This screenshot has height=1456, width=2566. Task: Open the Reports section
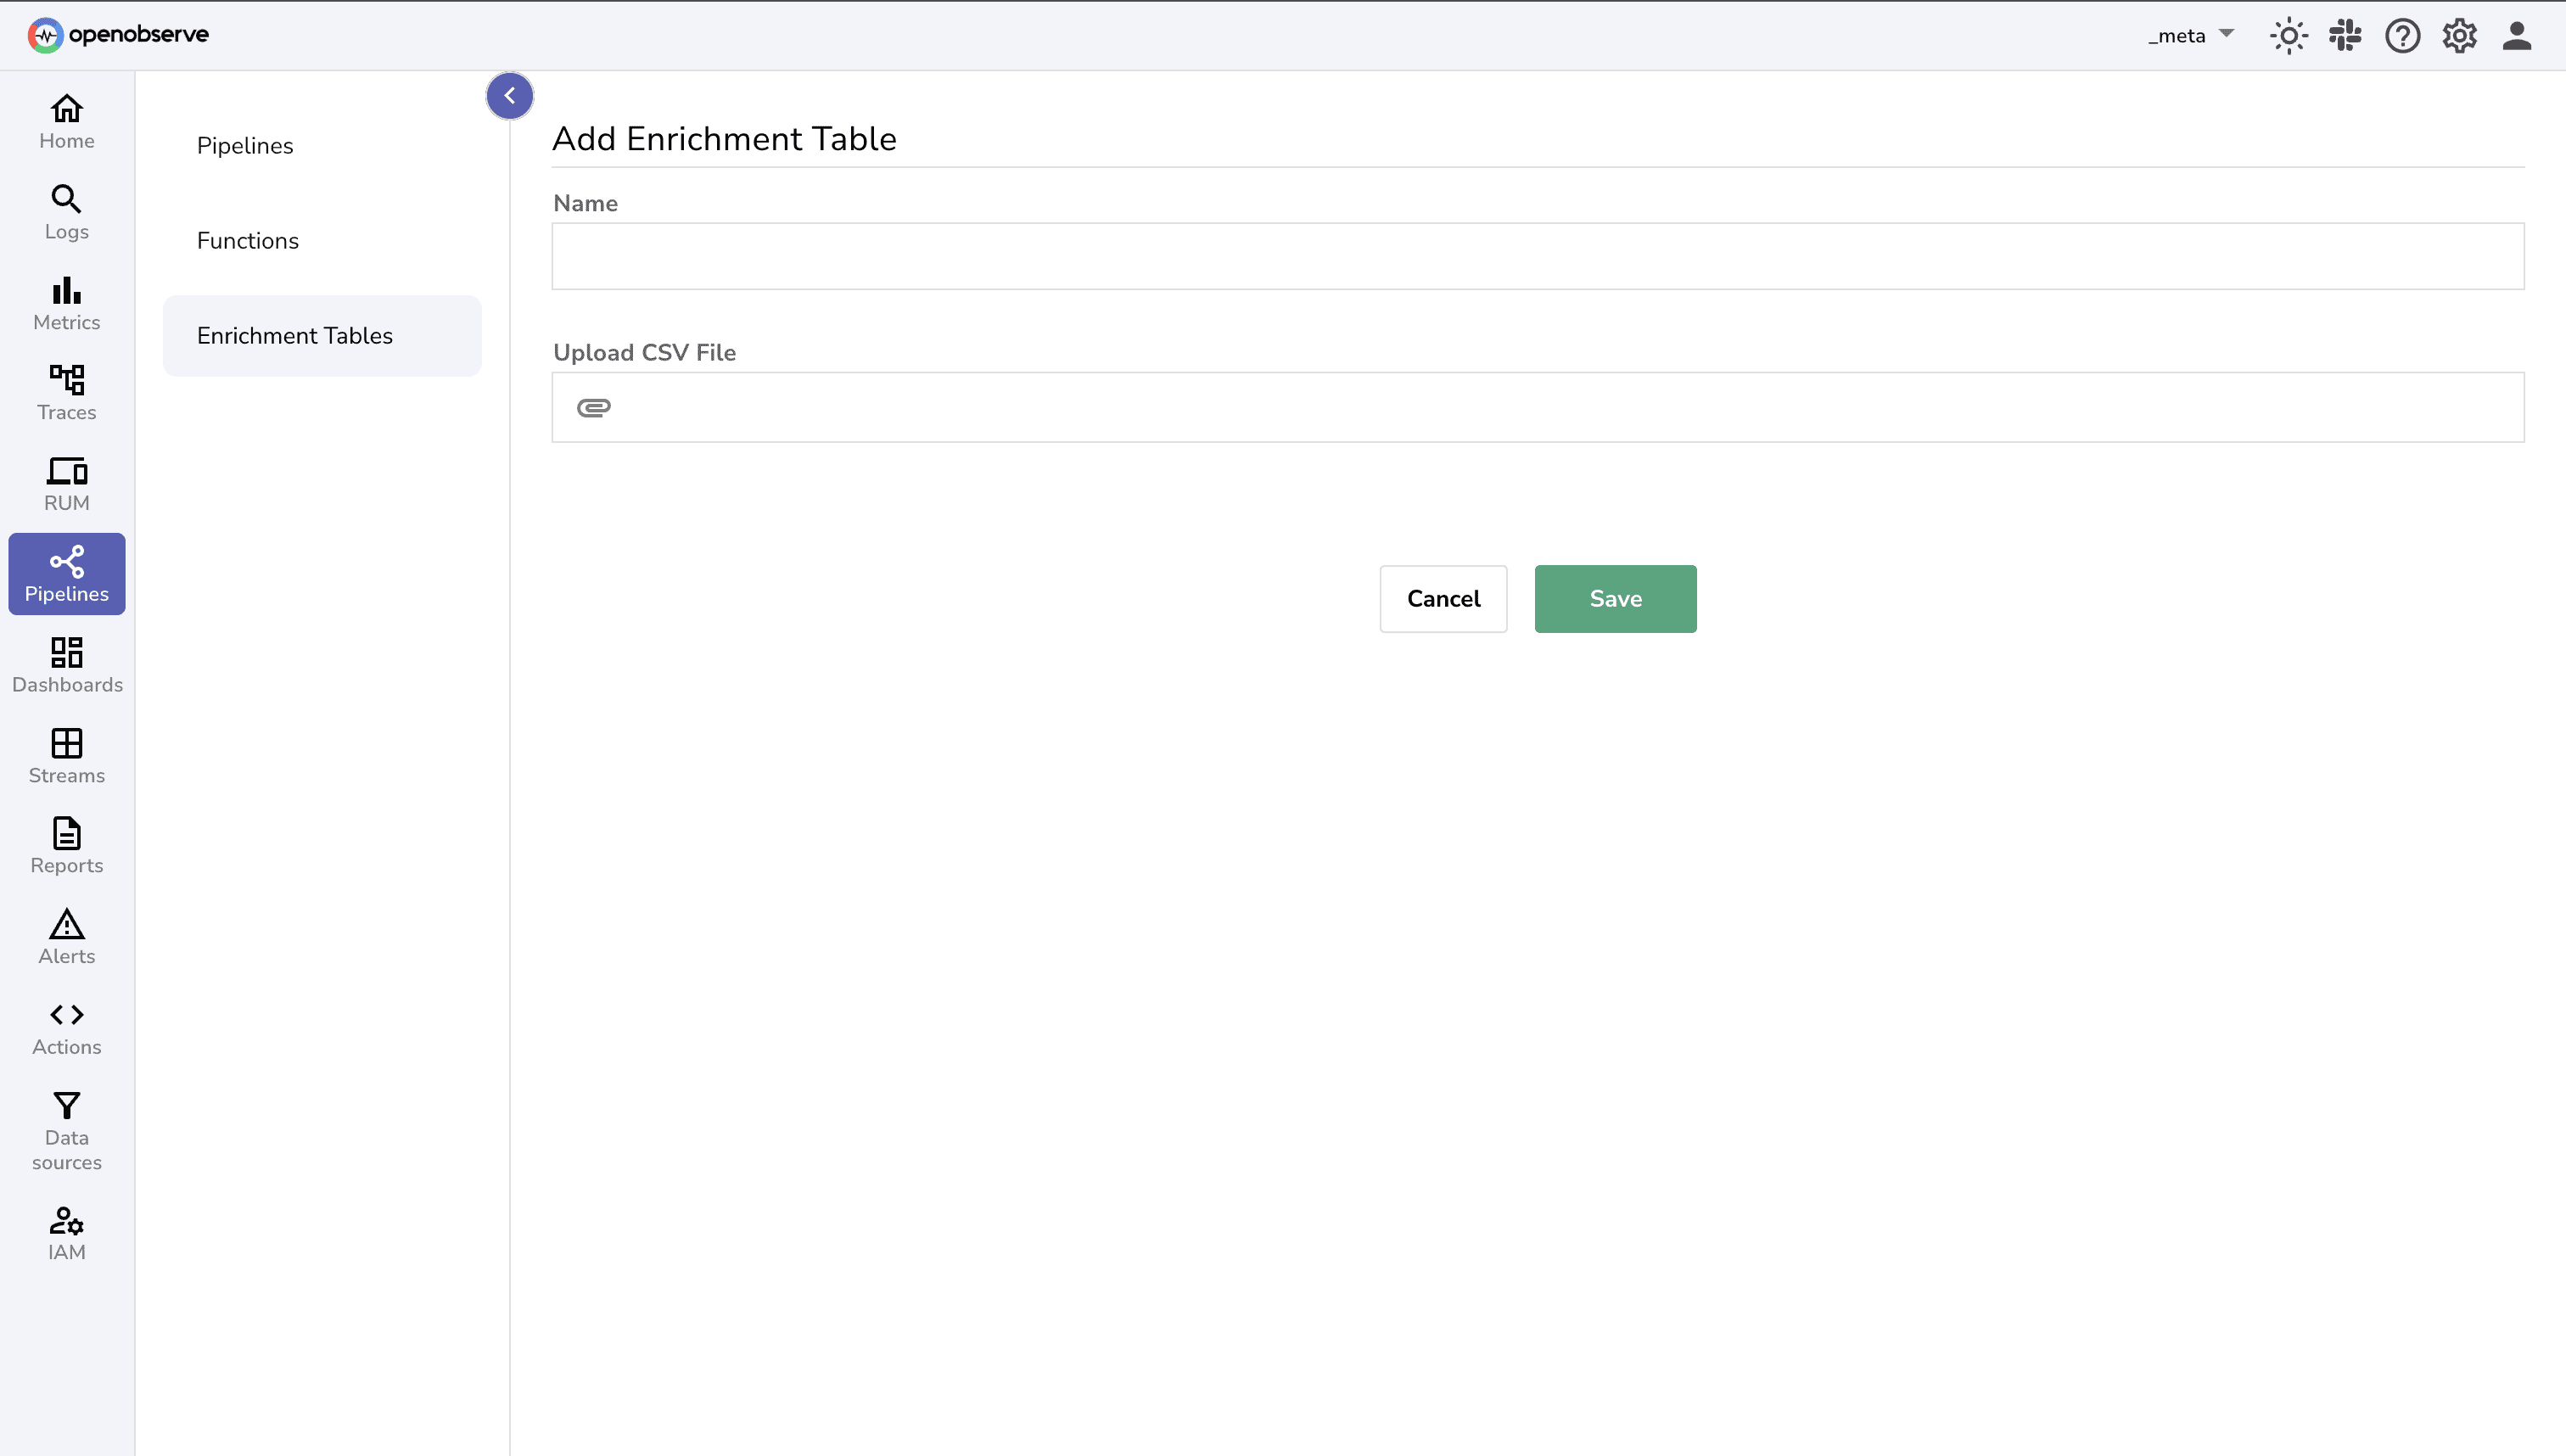(x=66, y=846)
